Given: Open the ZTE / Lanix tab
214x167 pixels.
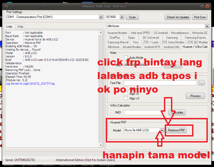Looking at the screenshot, I should 151,42.
